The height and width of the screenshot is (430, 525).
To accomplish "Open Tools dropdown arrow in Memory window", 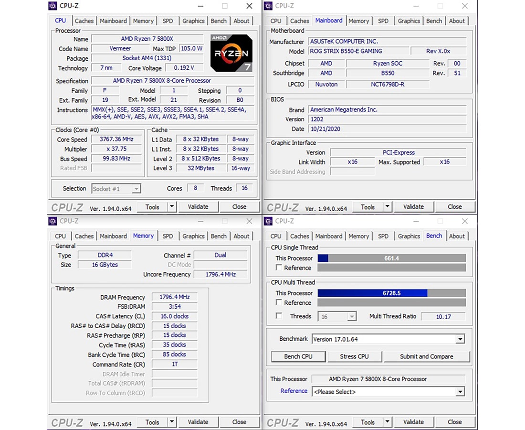I will (x=172, y=421).
